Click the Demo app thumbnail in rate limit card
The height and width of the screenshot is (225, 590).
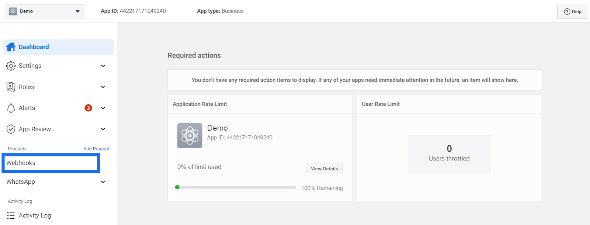pyautogui.click(x=190, y=135)
